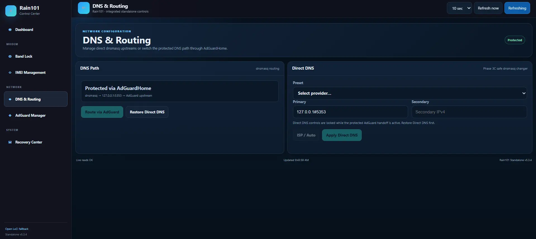Select DNS & Routing in the sidebar
Viewport: 536px width, 239px height.
coord(36,99)
